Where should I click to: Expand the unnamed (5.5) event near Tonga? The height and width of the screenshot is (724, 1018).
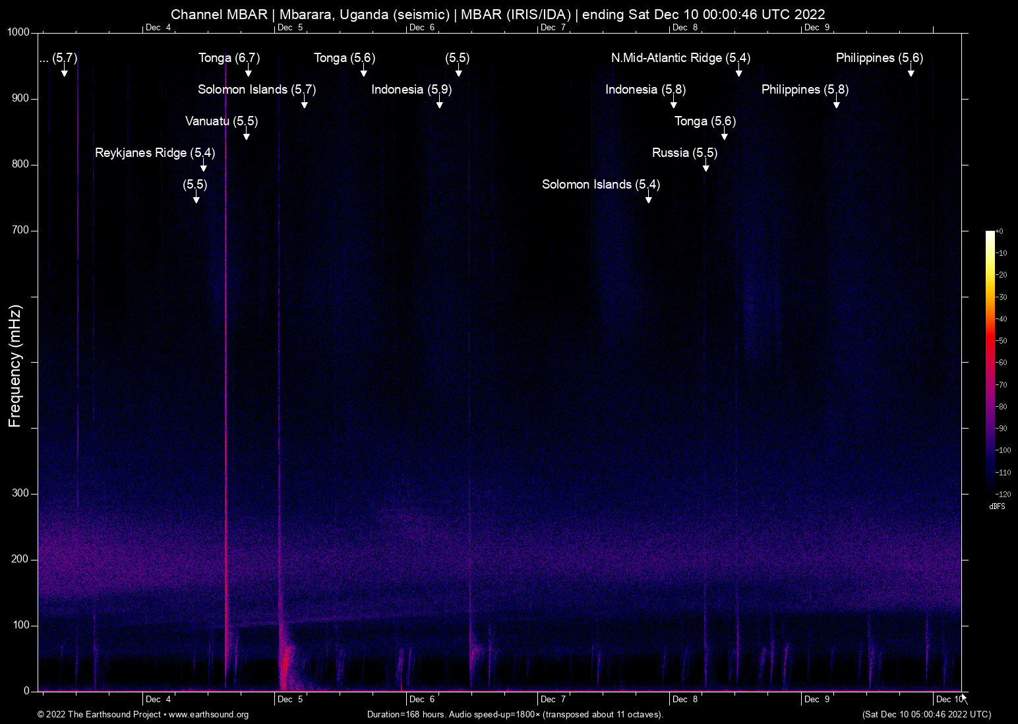(457, 58)
